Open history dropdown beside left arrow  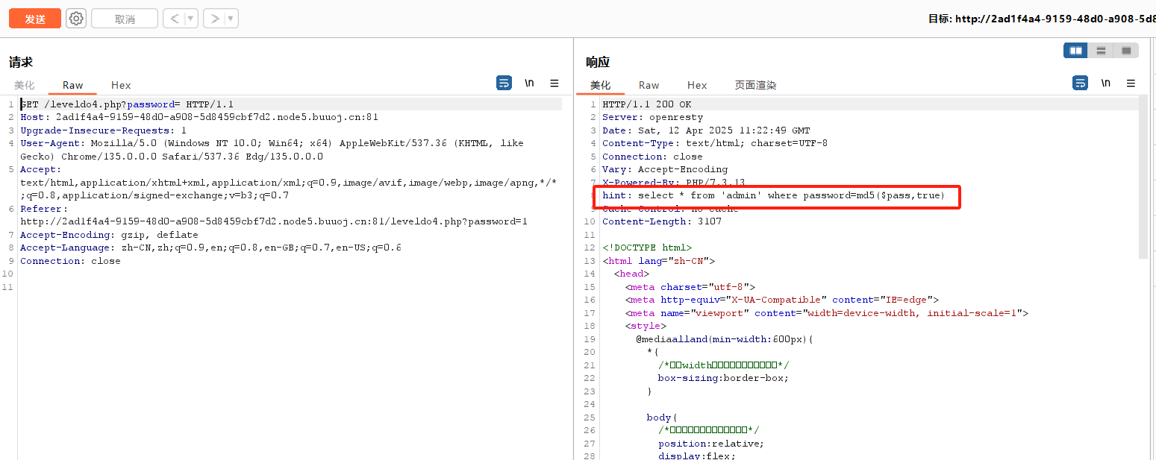coord(191,19)
